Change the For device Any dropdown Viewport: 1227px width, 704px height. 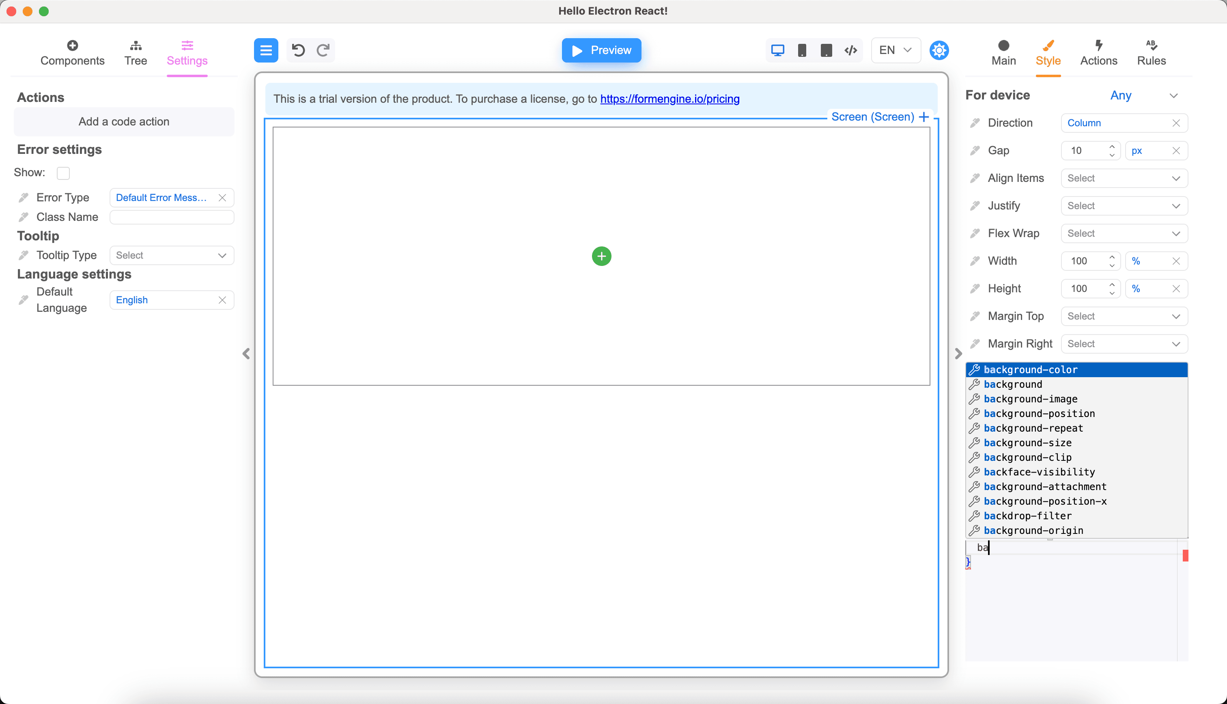point(1146,95)
